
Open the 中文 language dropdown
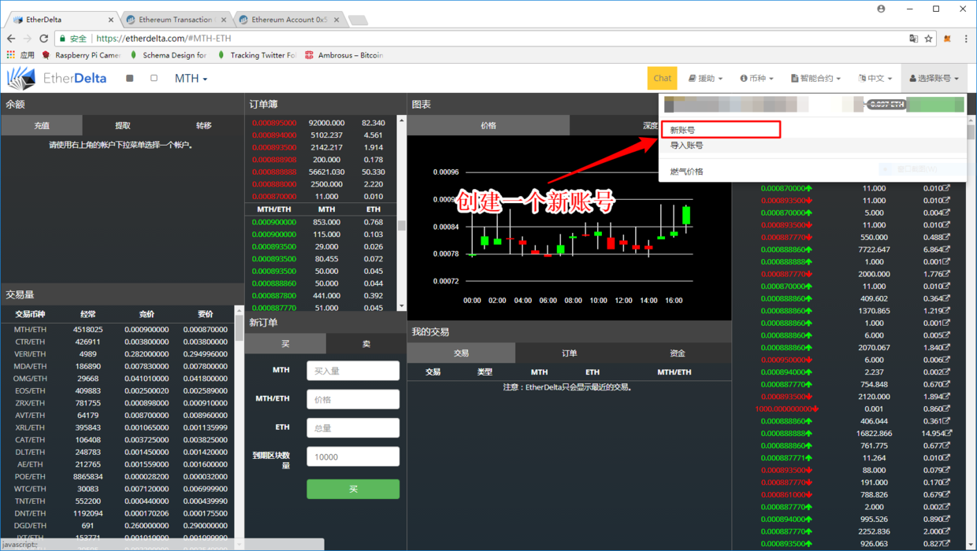pos(875,78)
